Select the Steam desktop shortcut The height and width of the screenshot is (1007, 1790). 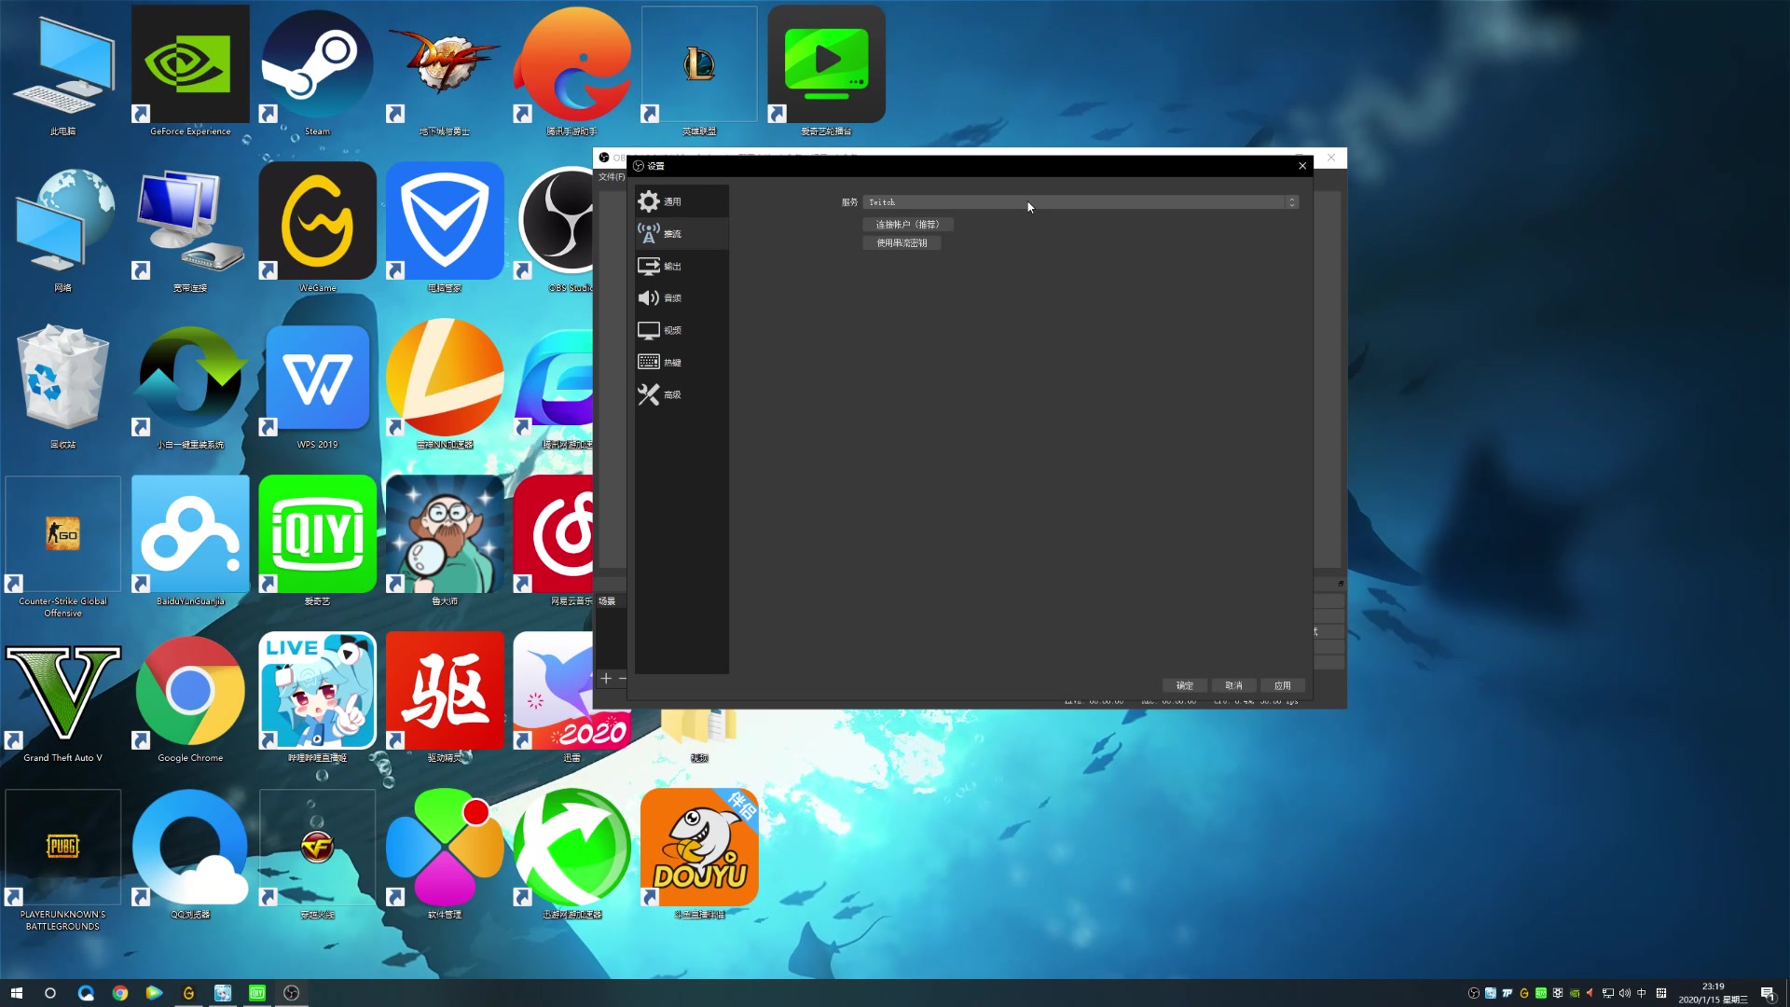[x=317, y=73]
